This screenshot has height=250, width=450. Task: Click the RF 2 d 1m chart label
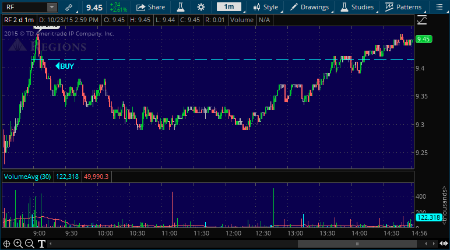[19, 20]
